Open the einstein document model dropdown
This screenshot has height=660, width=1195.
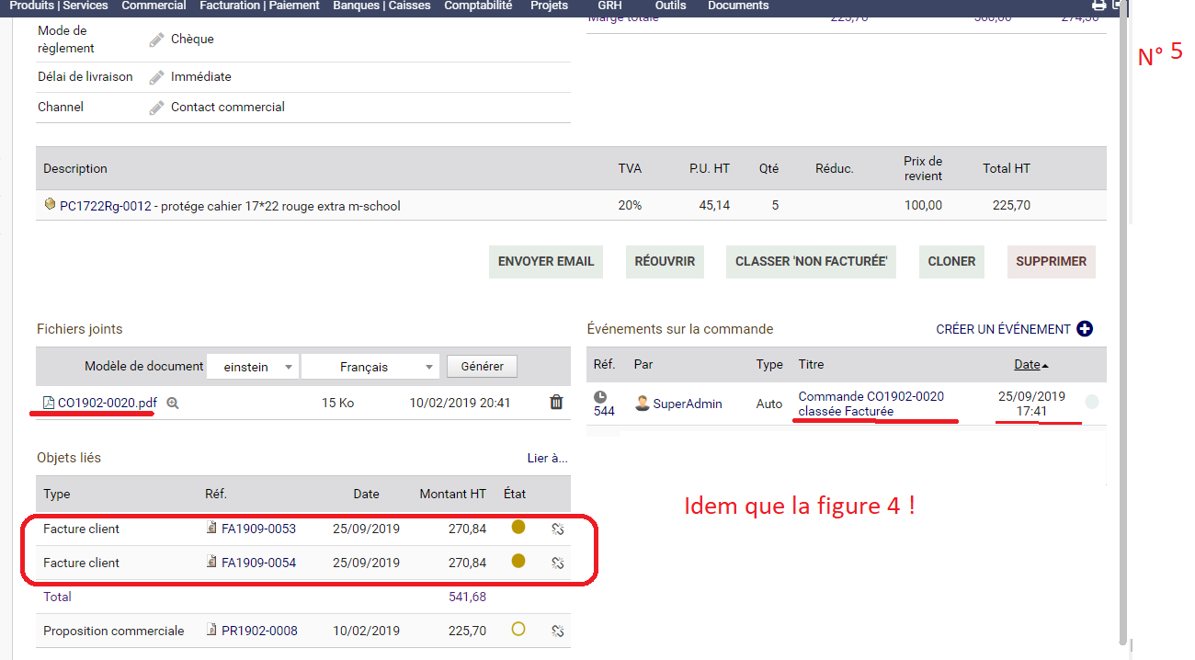(x=254, y=367)
